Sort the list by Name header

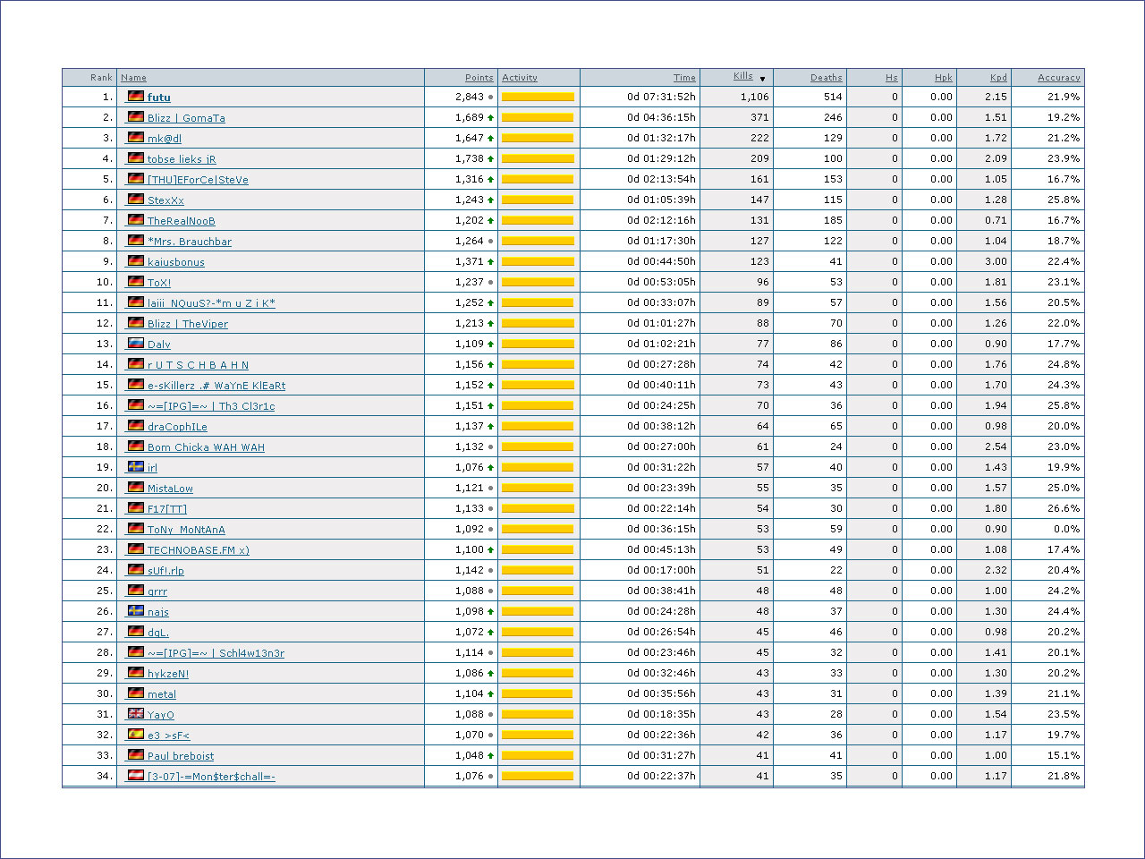(x=133, y=78)
